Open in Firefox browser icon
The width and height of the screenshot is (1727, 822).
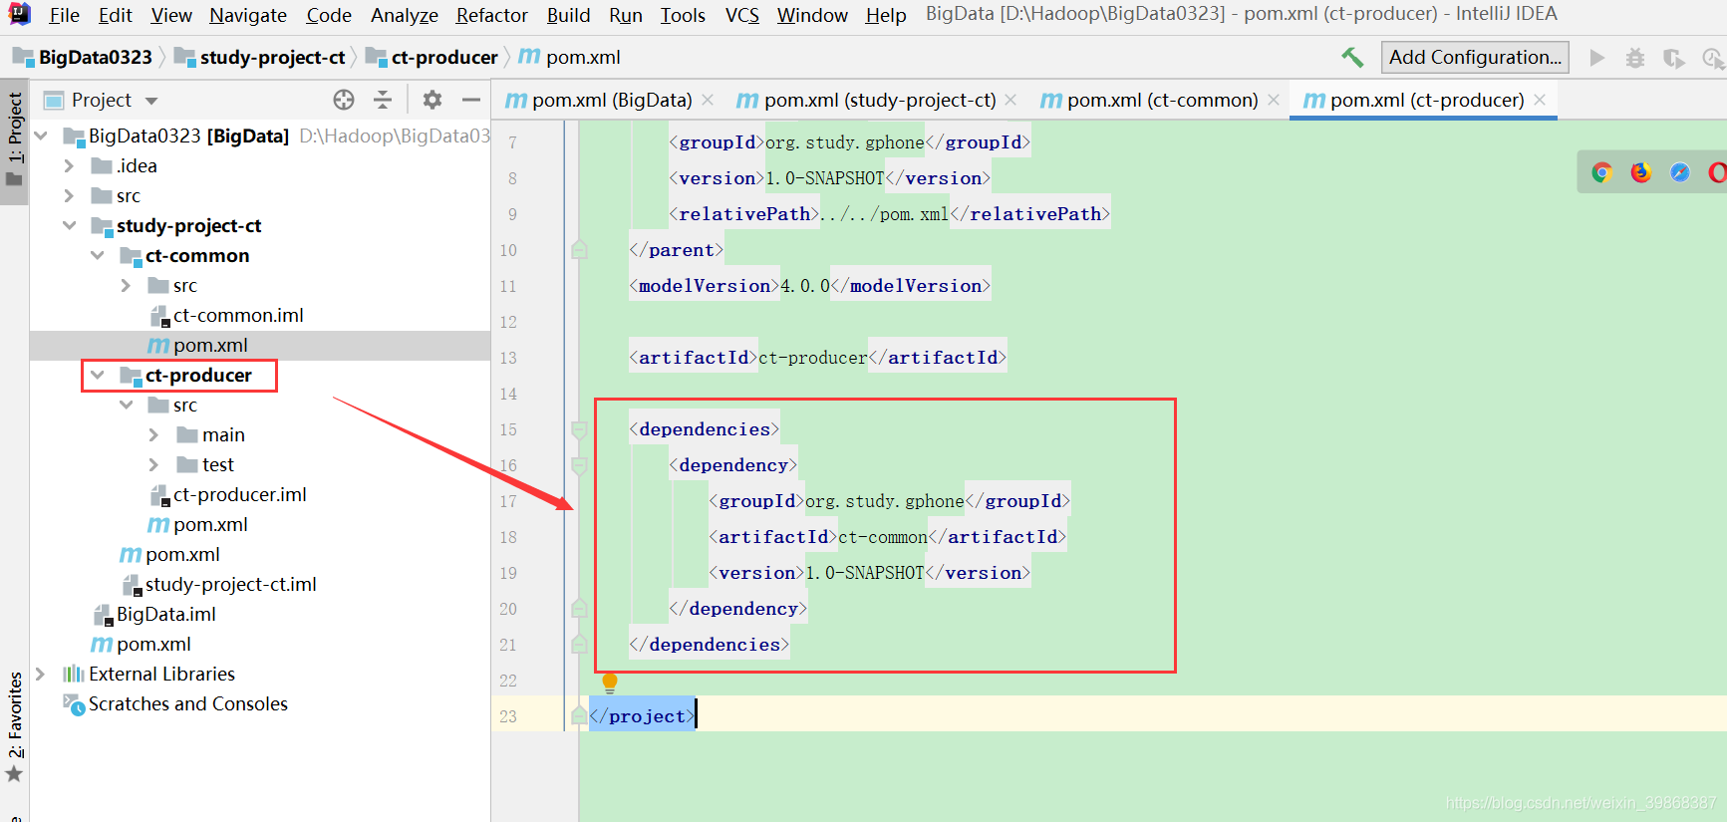1640,172
